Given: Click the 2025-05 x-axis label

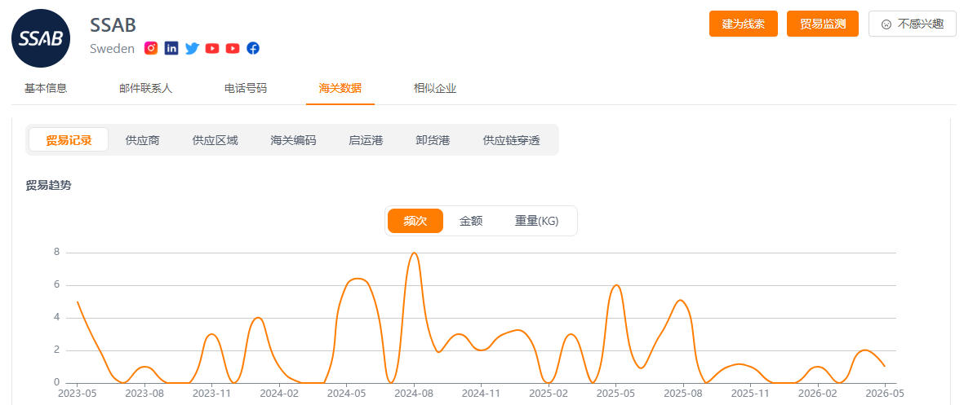Looking at the screenshot, I should tap(616, 393).
